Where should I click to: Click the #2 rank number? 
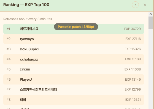(x=9, y=39)
